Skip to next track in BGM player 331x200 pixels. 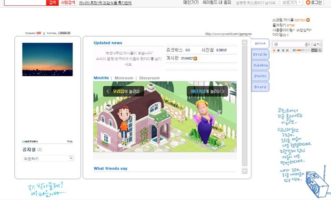tap(287, 50)
